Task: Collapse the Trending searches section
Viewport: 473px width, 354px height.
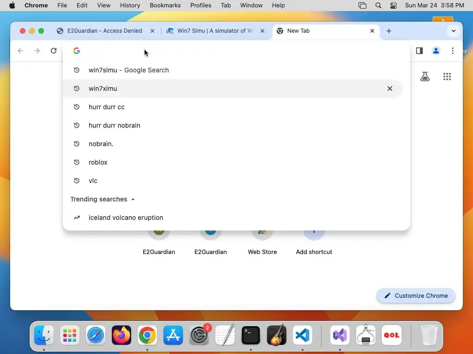Action: click(x=103, y=199)
